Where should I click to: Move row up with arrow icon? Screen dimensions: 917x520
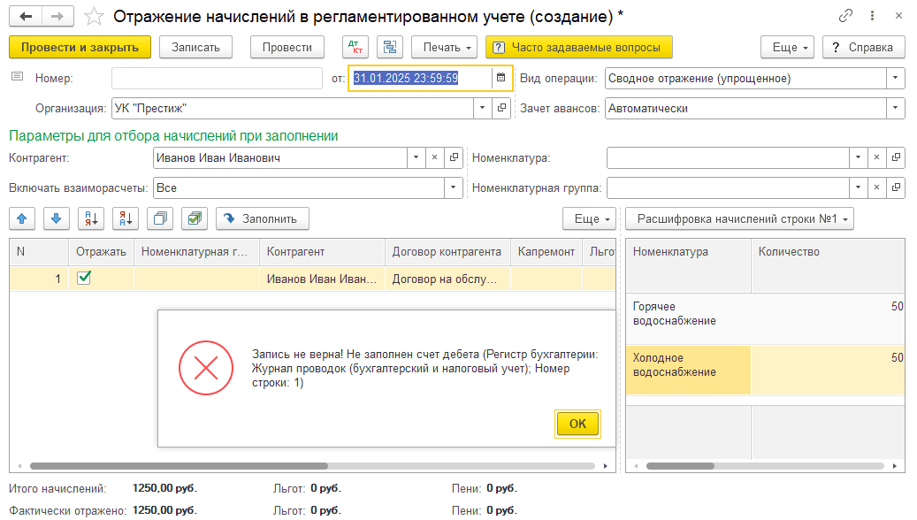click(x=22, y=218)
